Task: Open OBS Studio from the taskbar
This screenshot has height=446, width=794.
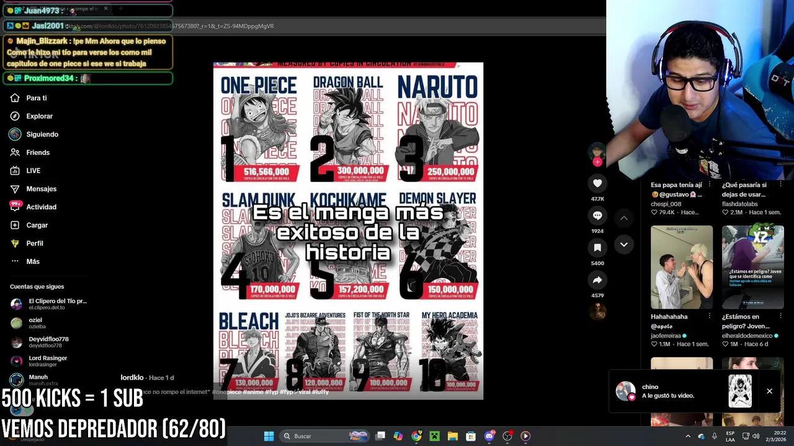Action: [x=507, y=436]
